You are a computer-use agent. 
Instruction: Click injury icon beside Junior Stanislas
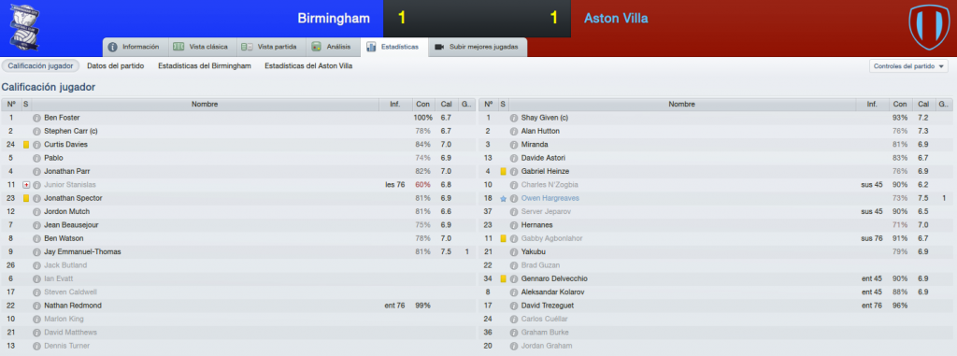pos(26,185)
